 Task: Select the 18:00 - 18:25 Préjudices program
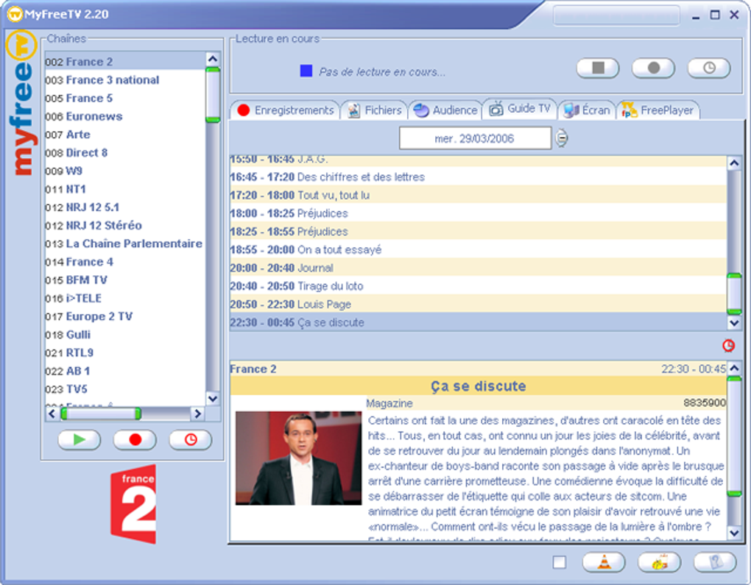click(x=478, y=213)
